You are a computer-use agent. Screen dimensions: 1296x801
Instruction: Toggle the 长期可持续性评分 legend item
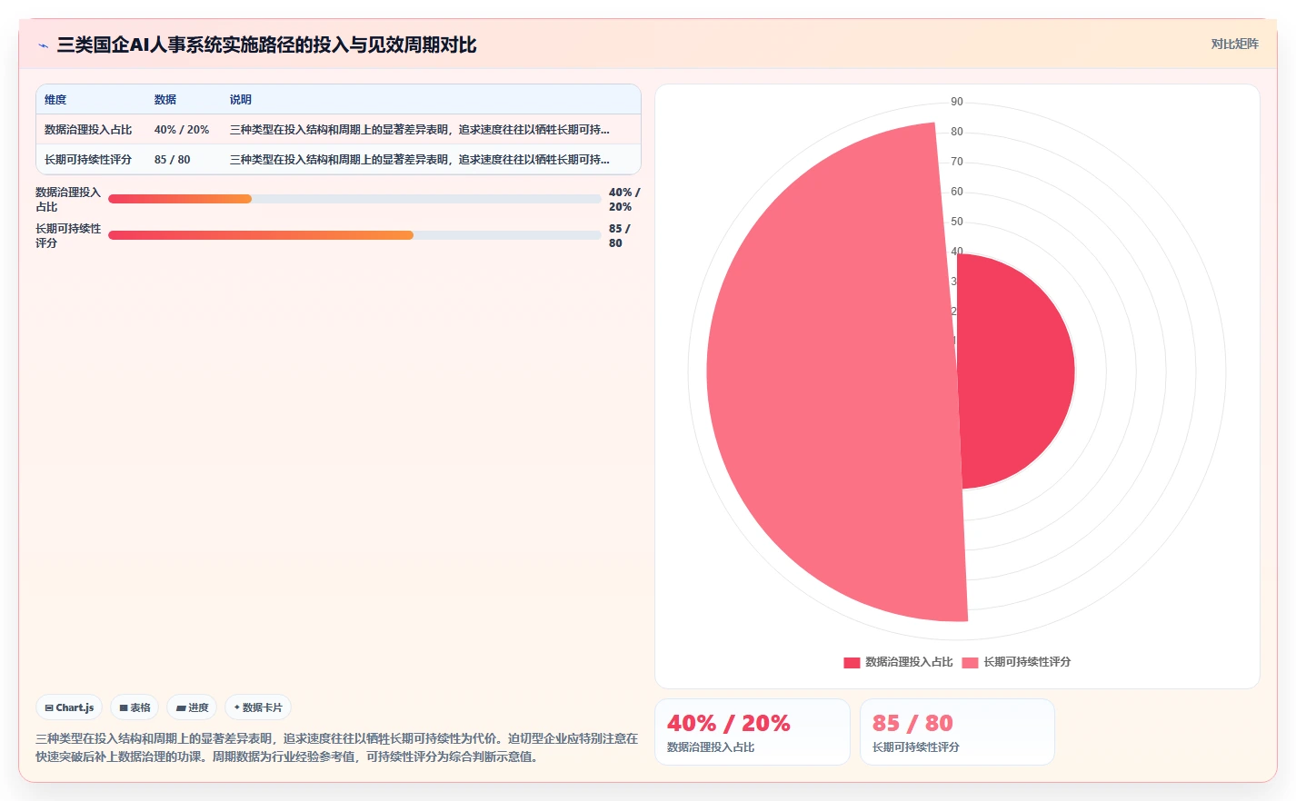[x=1016, y=662]
